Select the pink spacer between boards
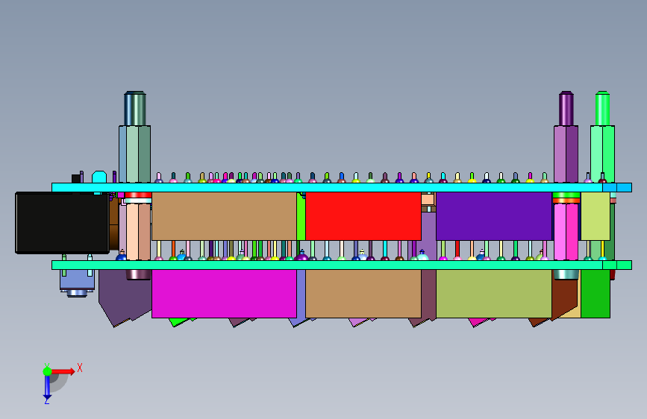The width and height of the screenshot is (647, 419). click(x=566, y=232)
